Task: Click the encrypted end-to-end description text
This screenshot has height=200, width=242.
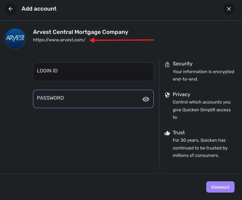Action: click(203, 75)
